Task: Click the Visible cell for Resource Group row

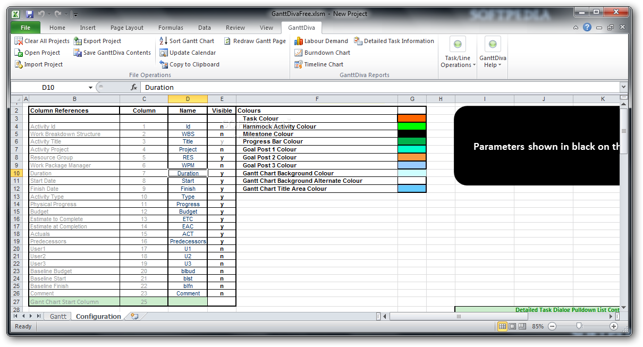Action: coord(222,157)
